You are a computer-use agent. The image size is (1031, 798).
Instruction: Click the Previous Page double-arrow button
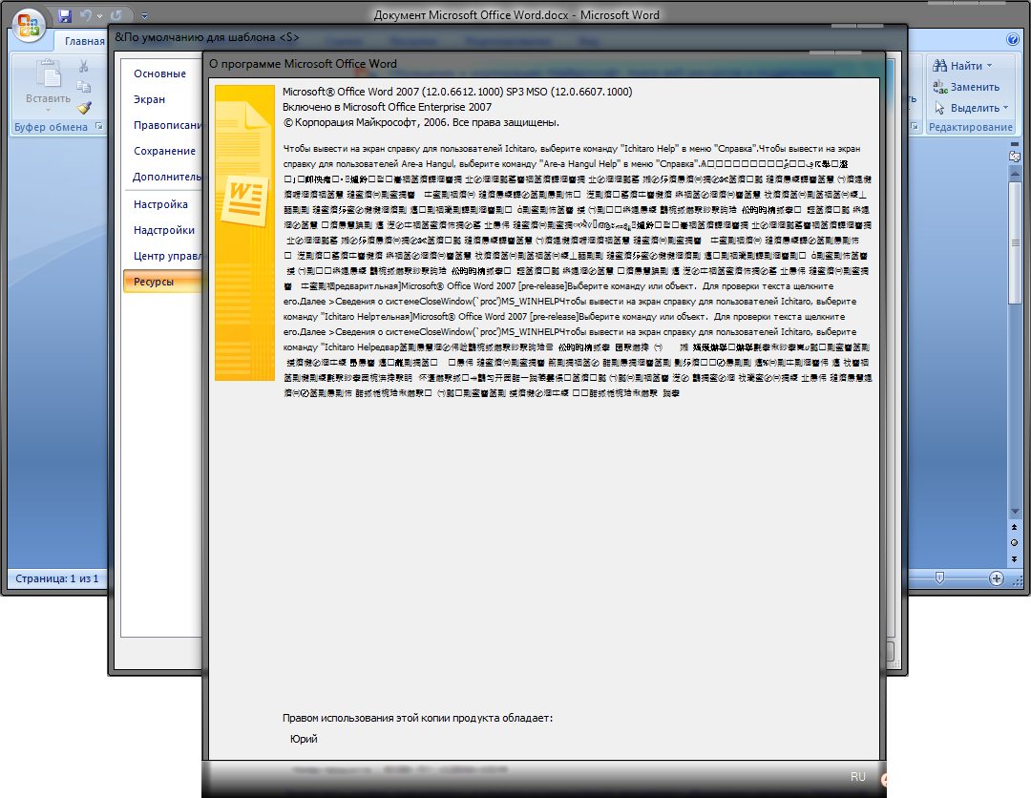1015,527
